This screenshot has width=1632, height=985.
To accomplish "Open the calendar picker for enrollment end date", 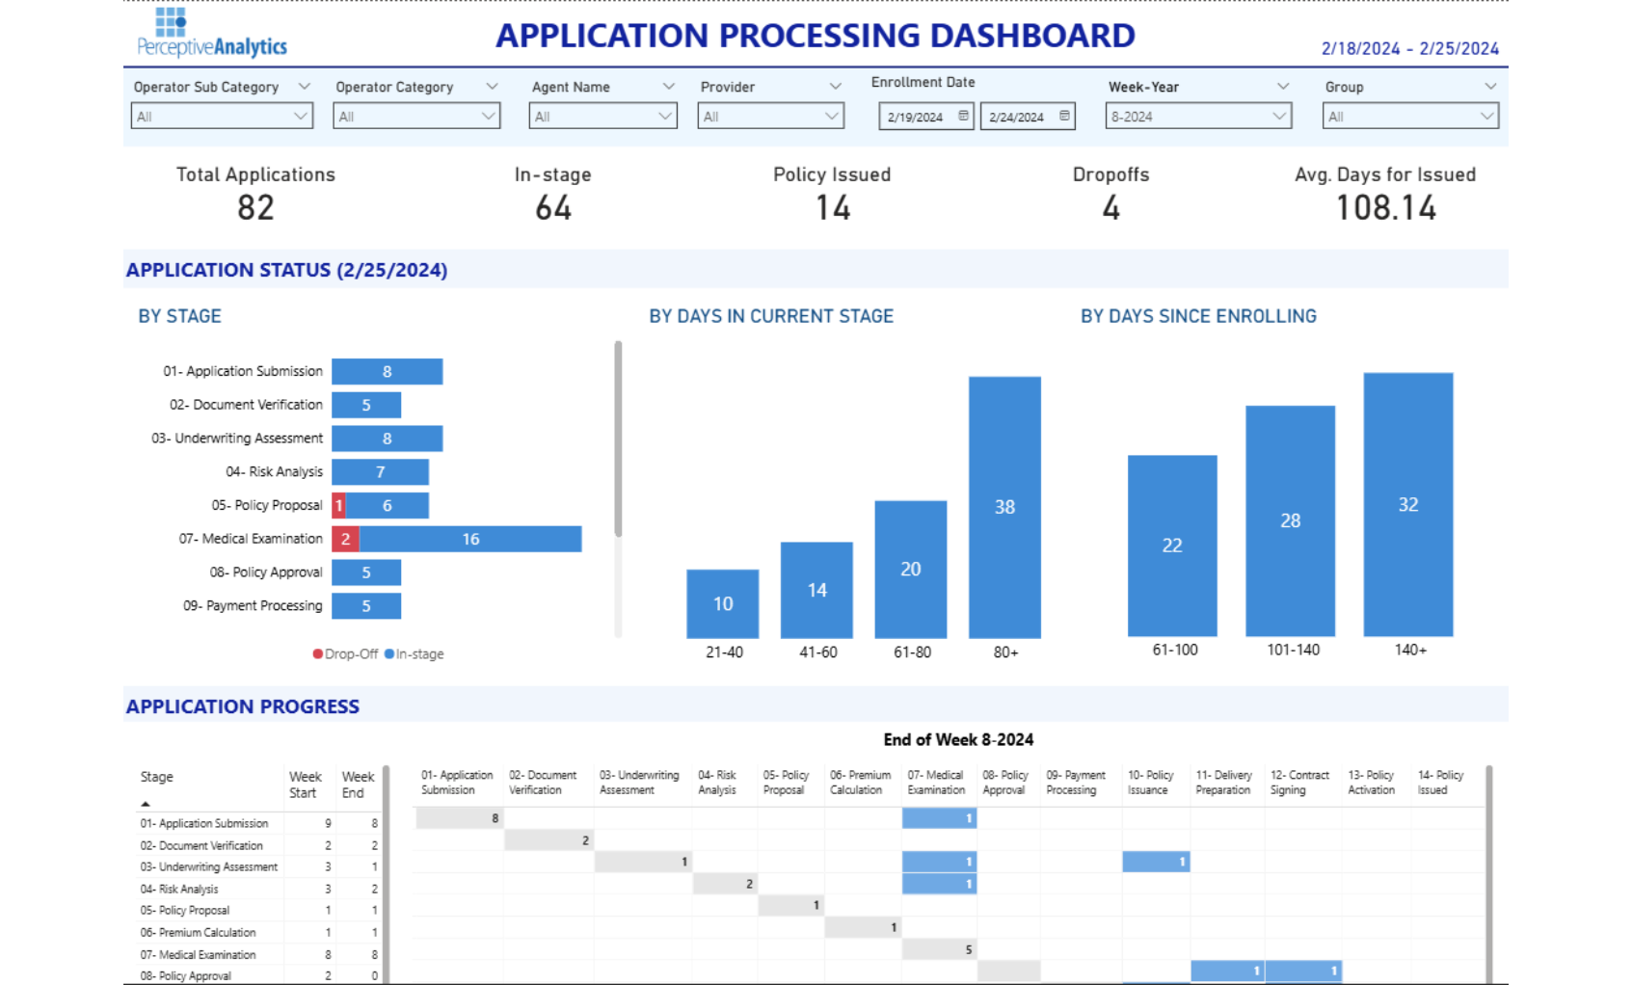I will click(1063, 117).
